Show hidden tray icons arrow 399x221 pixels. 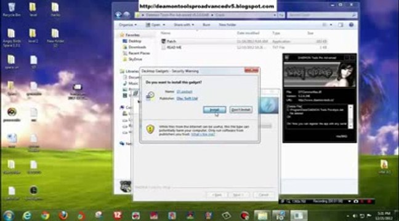pyautogui.click(x=348, y=216)
